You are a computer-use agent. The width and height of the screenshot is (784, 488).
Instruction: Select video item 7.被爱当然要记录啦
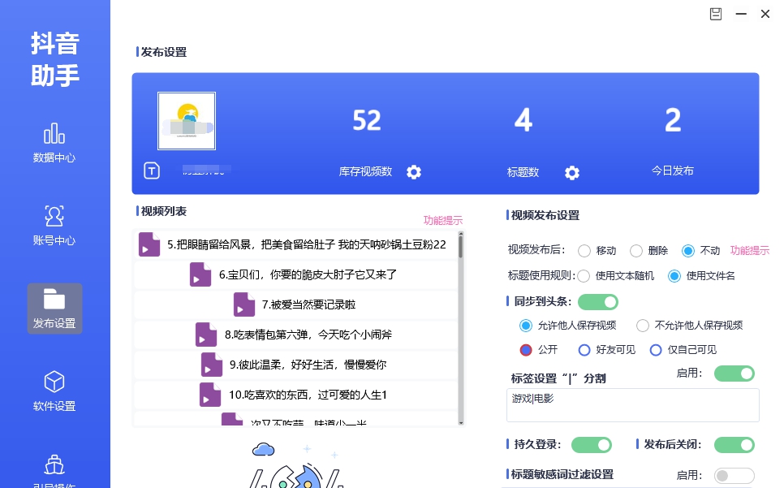coord(317,305)
